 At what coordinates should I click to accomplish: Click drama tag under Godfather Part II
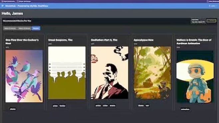point(112,106)
